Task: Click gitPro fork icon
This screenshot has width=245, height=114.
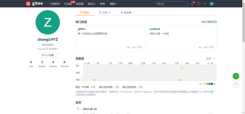Action: point(139,47)
